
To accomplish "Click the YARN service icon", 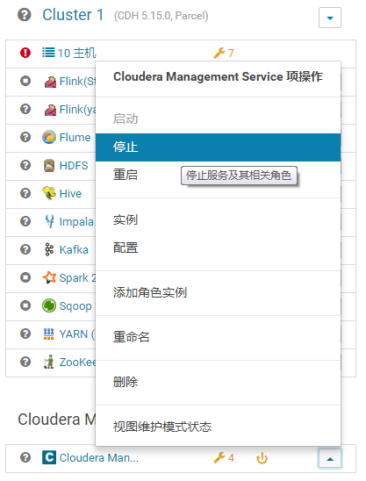I will [49, 334].
